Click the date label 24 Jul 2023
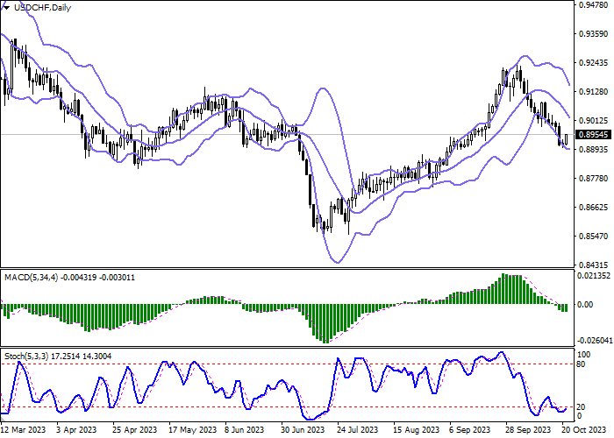The width and height of the screenshot is (614, 438). tap(358, 430)
